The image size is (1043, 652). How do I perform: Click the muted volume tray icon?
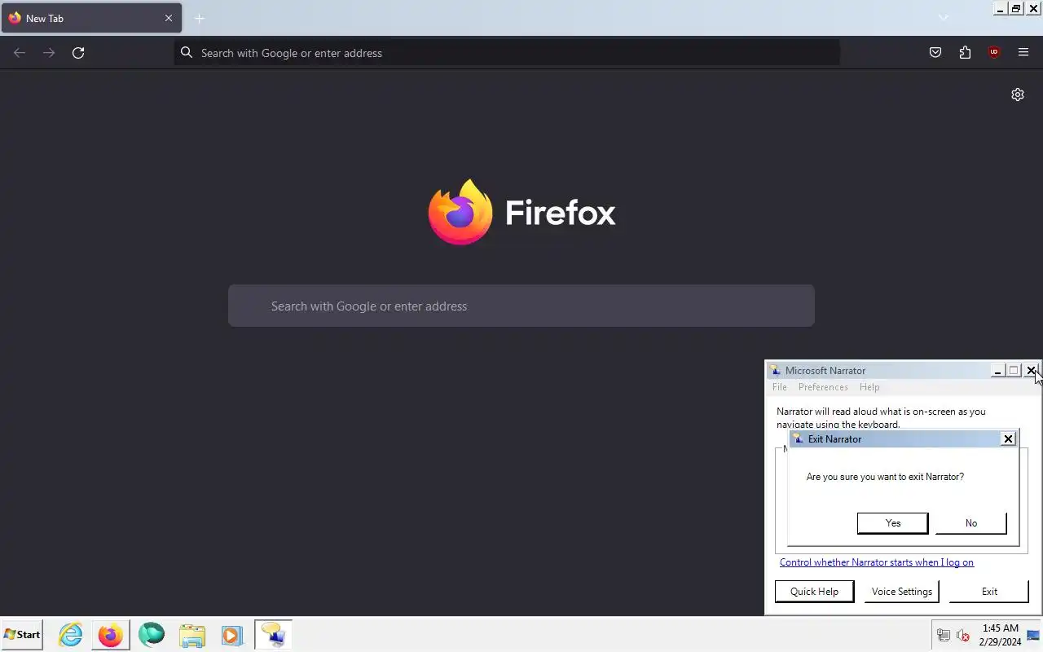(x=962, y=636)
